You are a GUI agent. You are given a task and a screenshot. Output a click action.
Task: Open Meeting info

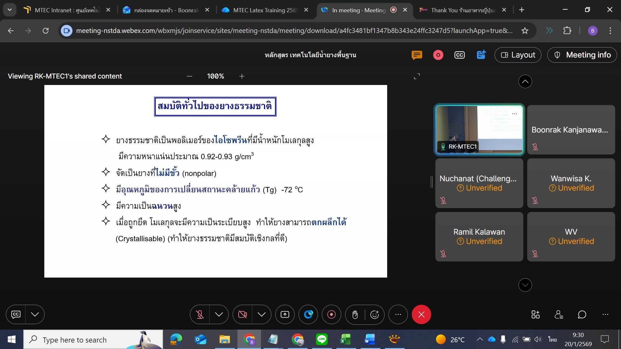coord(582,55)
